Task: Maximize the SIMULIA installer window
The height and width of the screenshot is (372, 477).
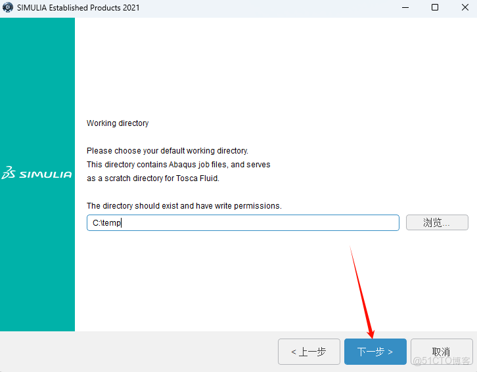Action: (435, 8)
